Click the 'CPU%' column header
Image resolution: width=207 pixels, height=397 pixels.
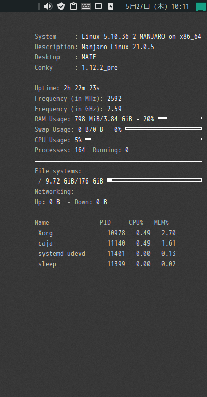pyautogui.click(x=136, y=223)
